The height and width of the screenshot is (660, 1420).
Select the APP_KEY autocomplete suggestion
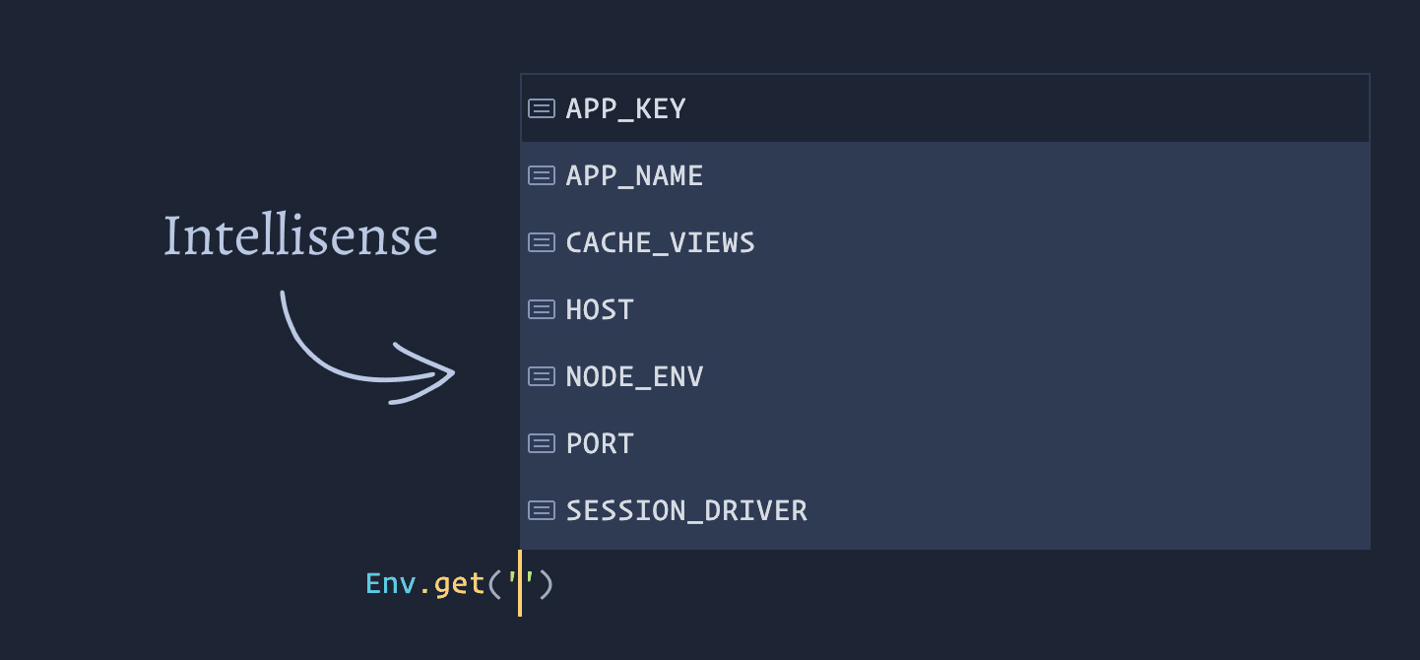(626, 108)
